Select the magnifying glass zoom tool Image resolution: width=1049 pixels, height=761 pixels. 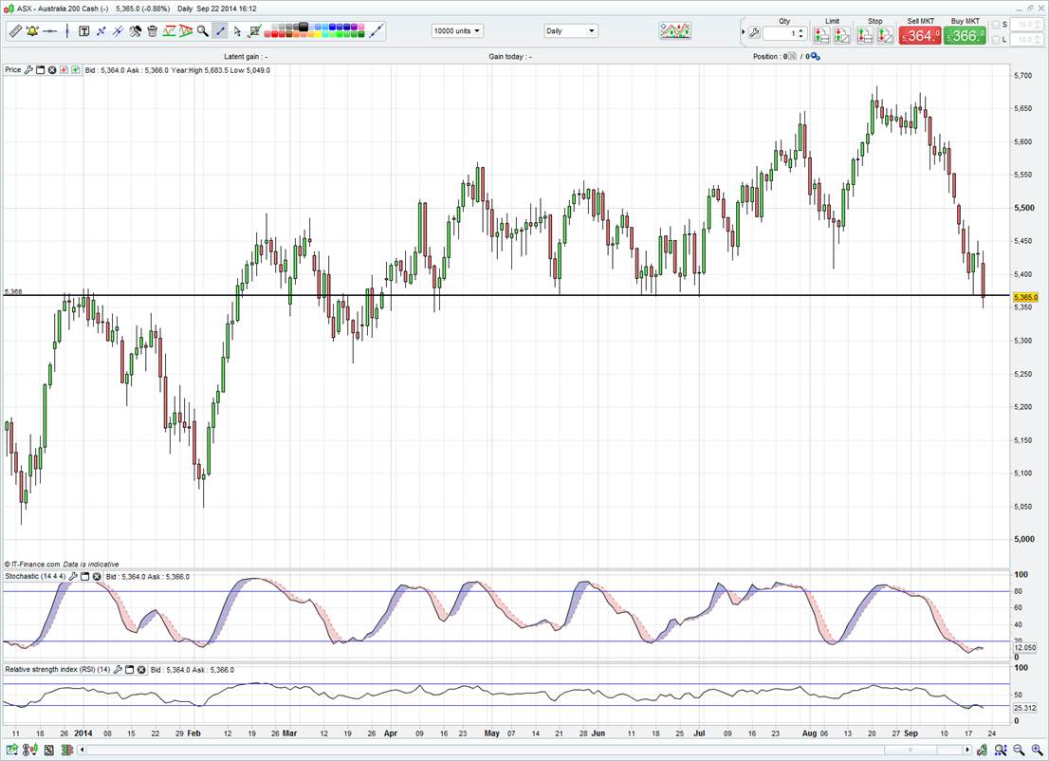tap(203, 31)
